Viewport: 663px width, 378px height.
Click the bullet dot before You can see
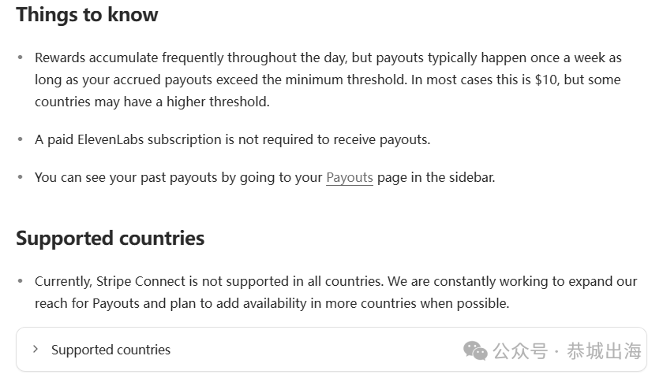[x=20, y=177]
